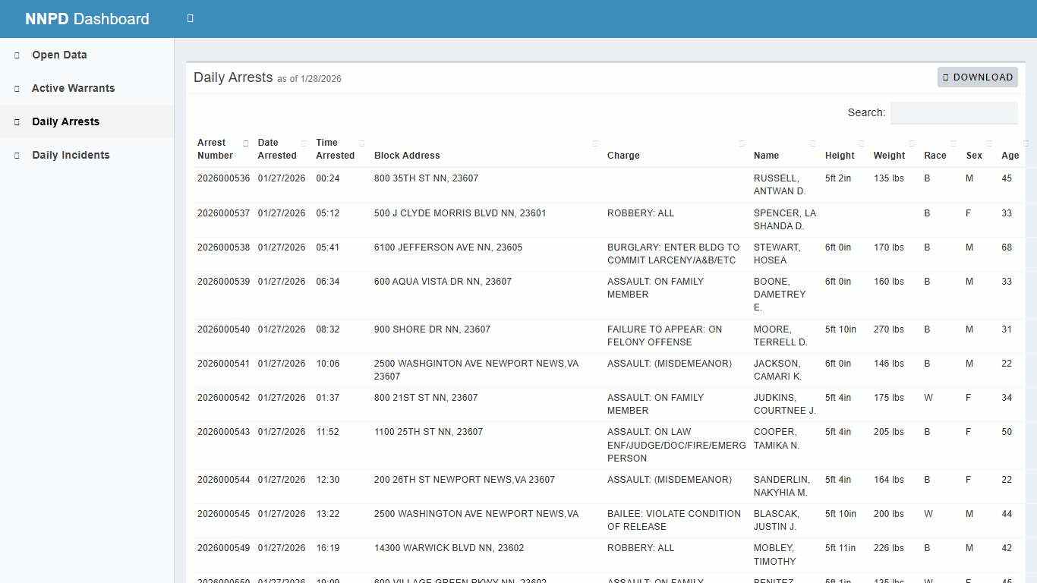This screenshot has height=583, width=1037.
Task: Switch to the Active Warrants section
Action: click(73, 88)
